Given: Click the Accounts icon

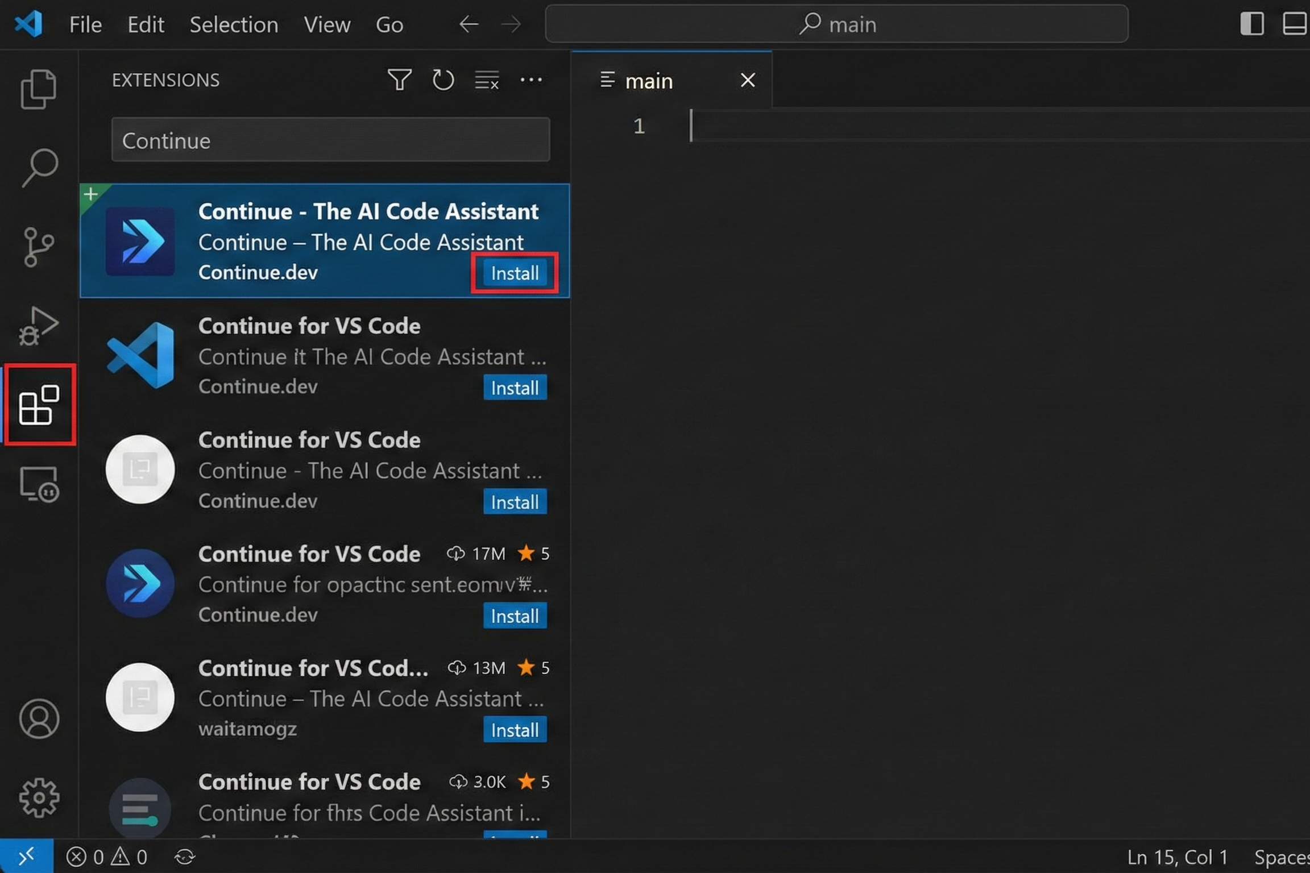Looking at the screenshot, I should pos(39,718).
